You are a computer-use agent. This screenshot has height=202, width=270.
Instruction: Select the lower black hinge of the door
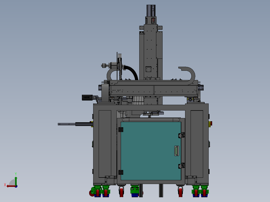click(x=121, y=172)
